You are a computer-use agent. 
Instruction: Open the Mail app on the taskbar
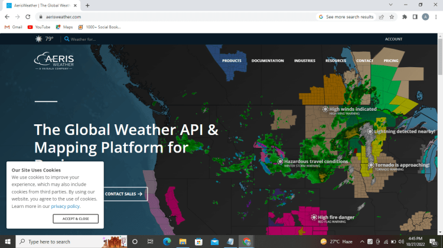[x=214, y=242]
